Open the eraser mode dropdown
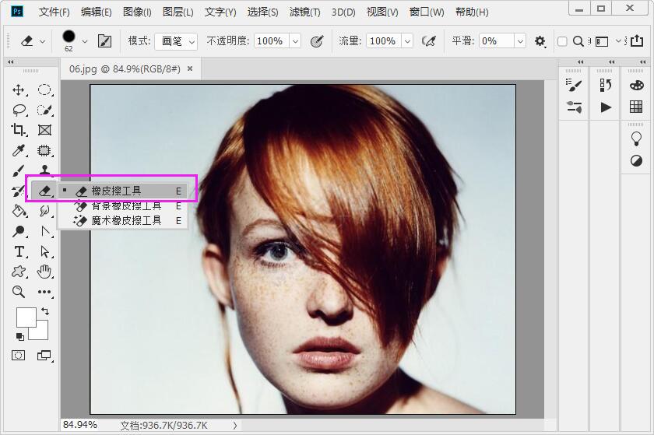654x435 pixels. click(176, 41)
